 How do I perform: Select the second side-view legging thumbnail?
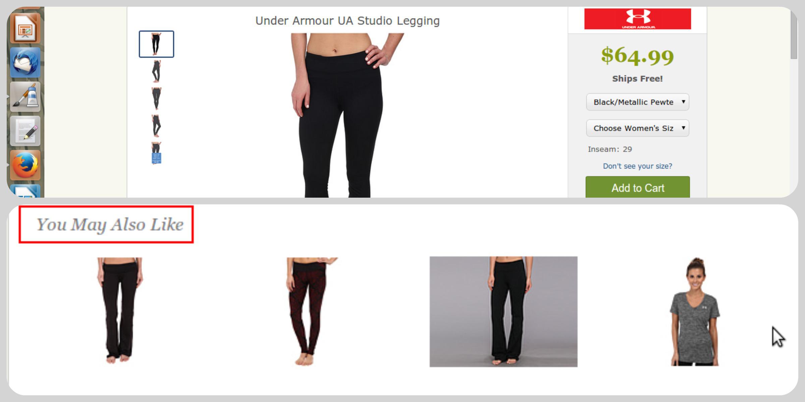click(x=156, y=71)
